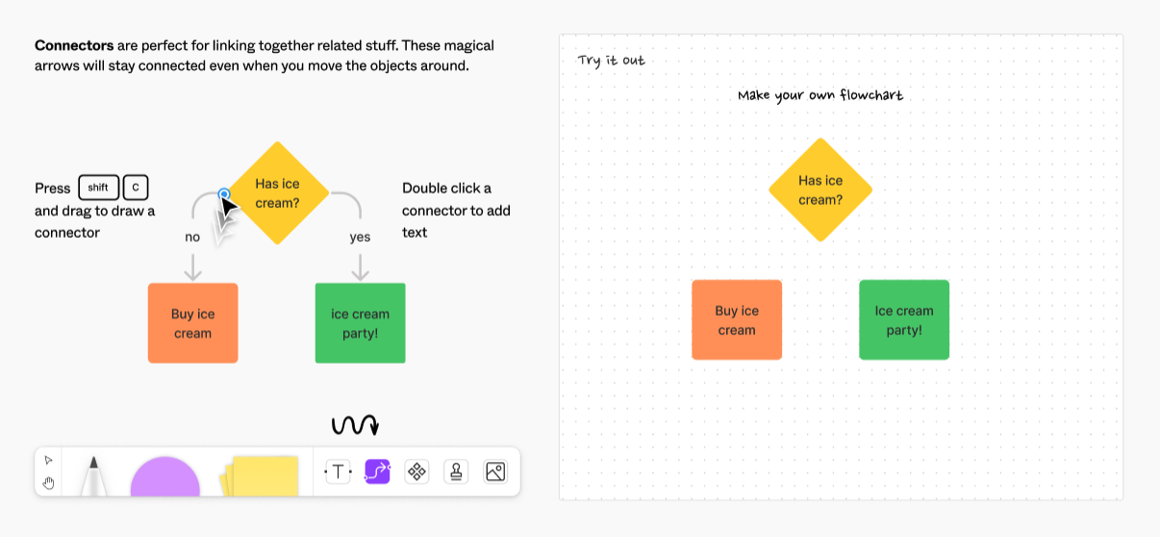Click the "Try it out" section title
1160x537 pixels.
pos(611,61)
